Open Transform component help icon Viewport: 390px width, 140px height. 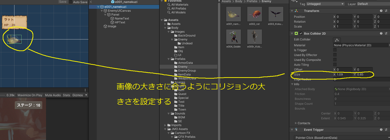pyautogui.click(x=381, y=11)
